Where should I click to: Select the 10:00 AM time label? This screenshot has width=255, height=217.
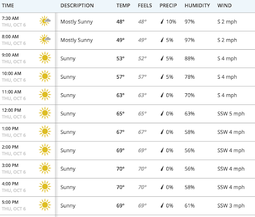click(x=12, y=74)
